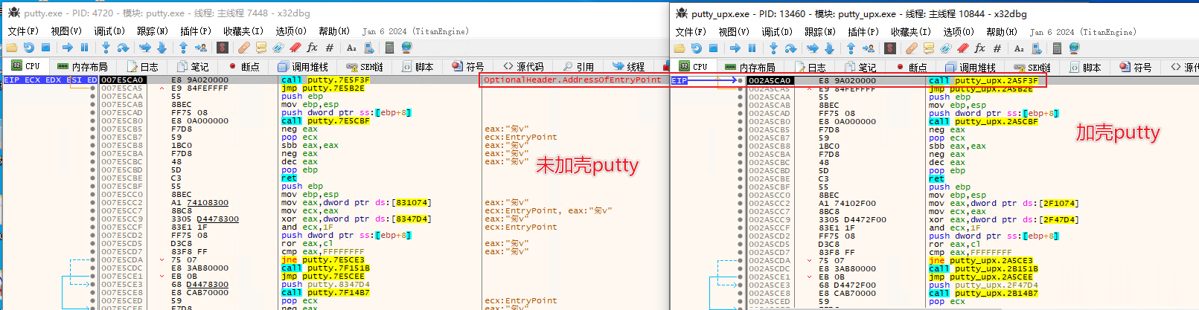Click the calculator icon in putty_upx.exe window
1199x310 pixels.
tap(1057, 48)
